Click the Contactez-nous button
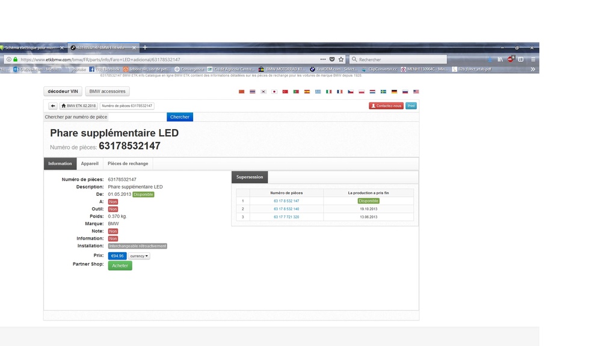The width and height of the screenshot is (616, 346). click(x=386, y=106)
